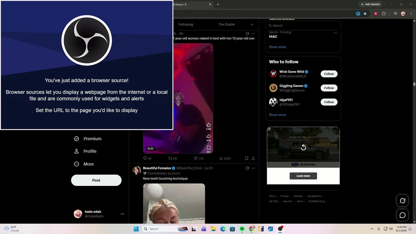This screenshot has height=234, width=416.
Task: Click the ad info question mark icon
Action: [269, 129]
